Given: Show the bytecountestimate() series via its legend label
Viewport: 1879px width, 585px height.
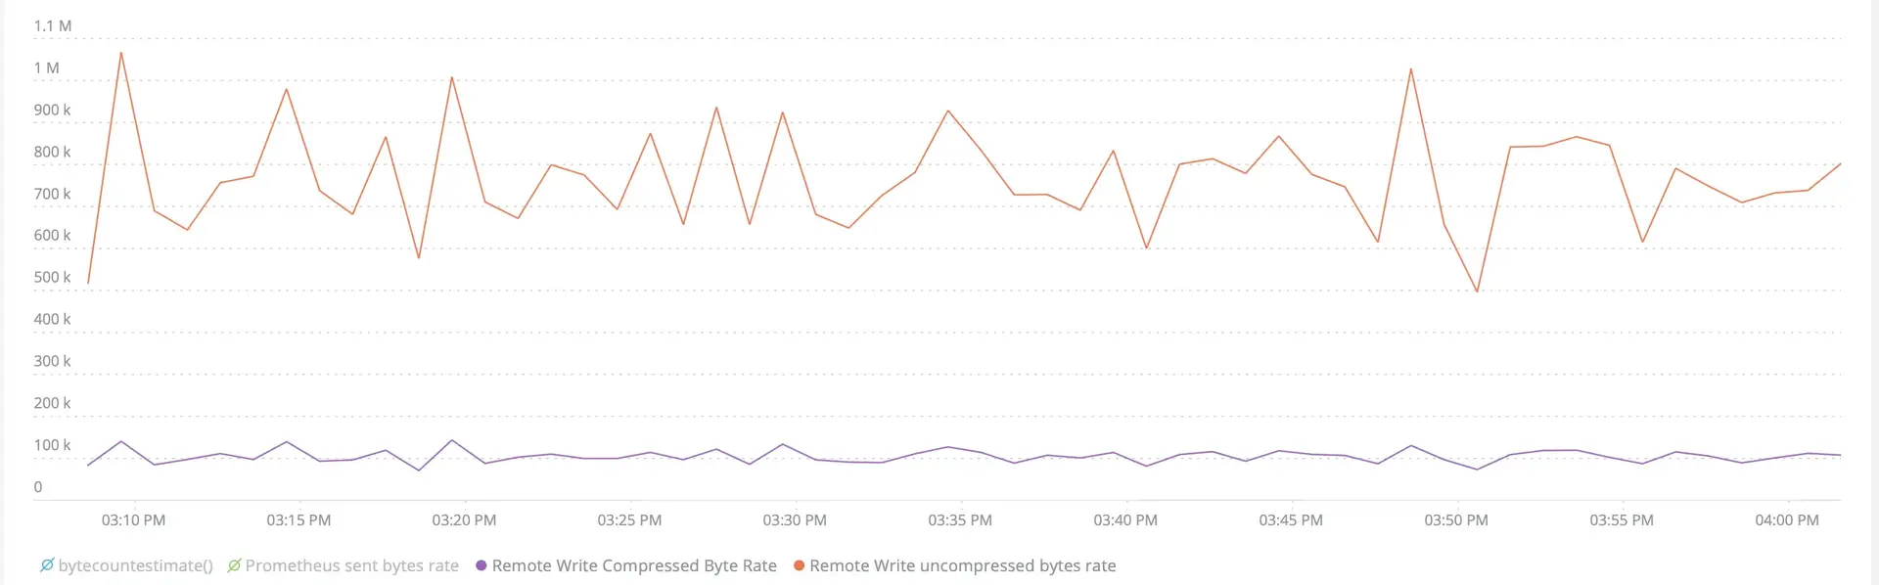Looking at the screenshot, I should (135, 565).
